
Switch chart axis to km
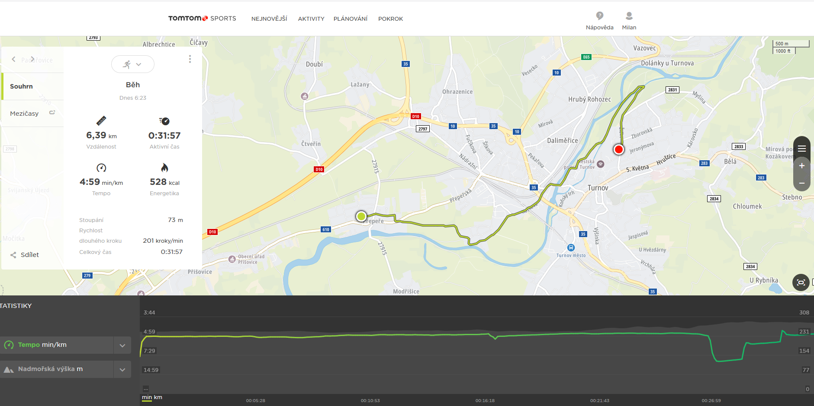pos(158,397)
